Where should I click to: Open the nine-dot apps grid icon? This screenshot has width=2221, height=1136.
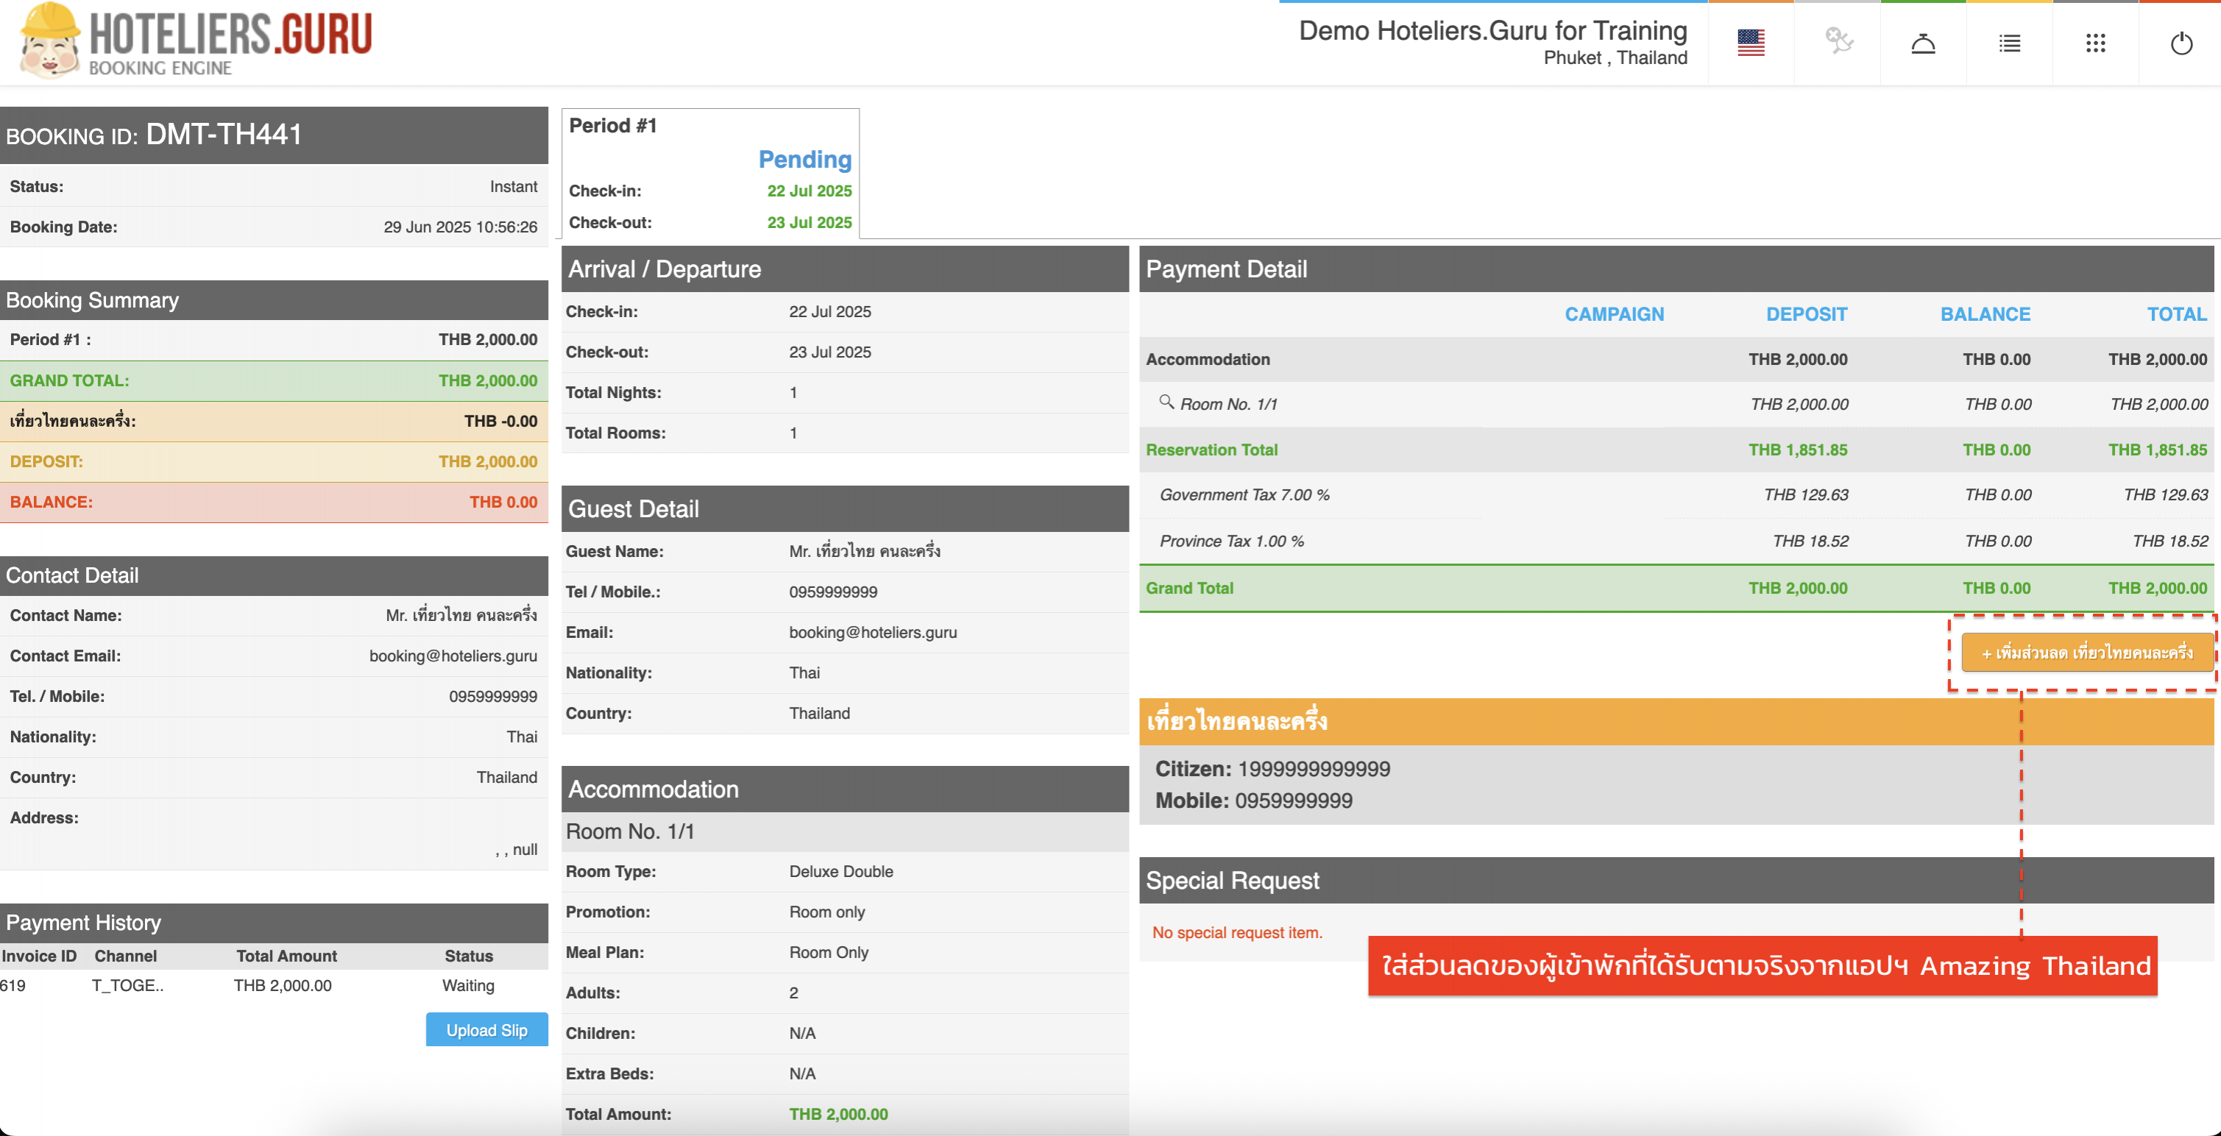(x=2095, y=43)
